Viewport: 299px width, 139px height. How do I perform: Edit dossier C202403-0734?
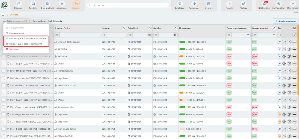click(x=289, y=64)
